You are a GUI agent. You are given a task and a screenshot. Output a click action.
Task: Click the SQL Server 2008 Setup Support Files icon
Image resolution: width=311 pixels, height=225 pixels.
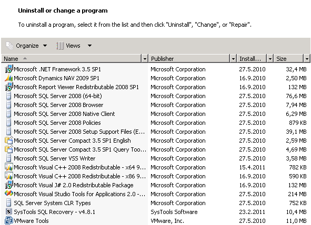coord(9,132)
